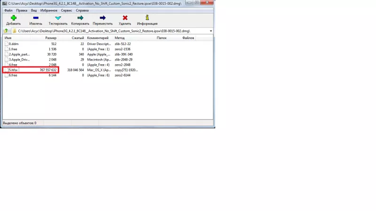Open the Избранное menu
Screen dimensions: 376x211
pyautogui.click(x=49, y=10)
